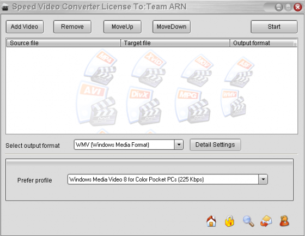Click the grayed maximize window button
This screenshot has height=236, width=305.
(288, 7)
